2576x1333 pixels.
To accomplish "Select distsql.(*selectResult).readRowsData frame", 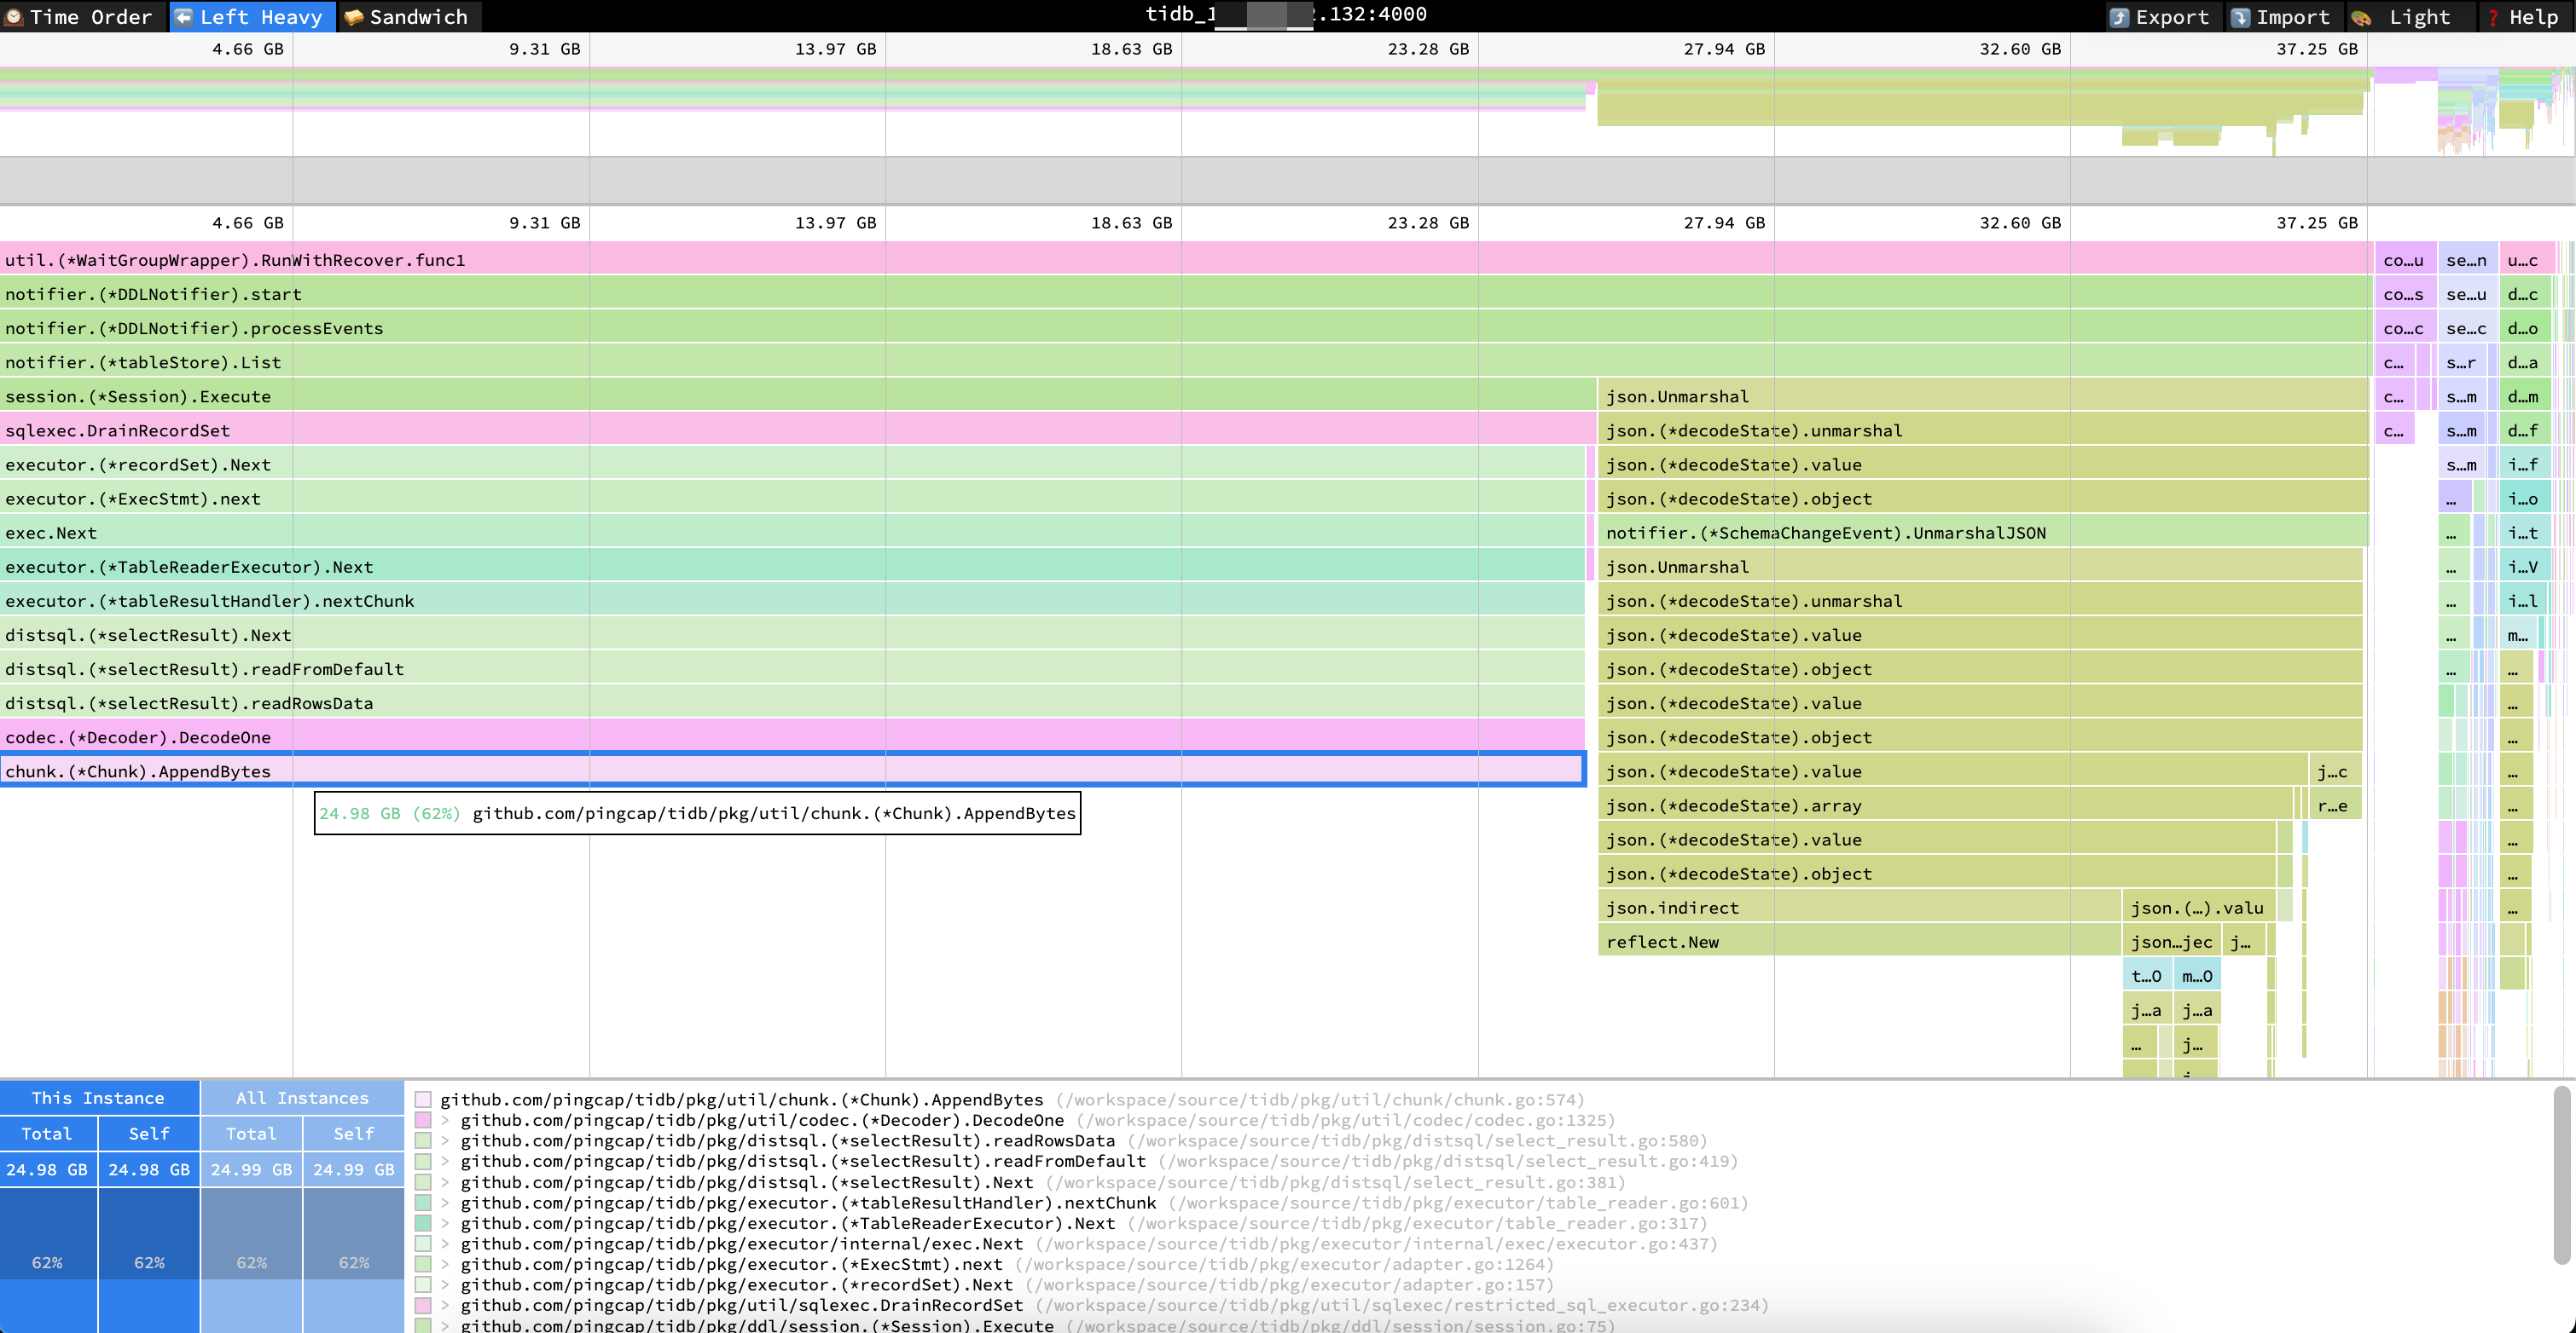I will tap(792, 701).
